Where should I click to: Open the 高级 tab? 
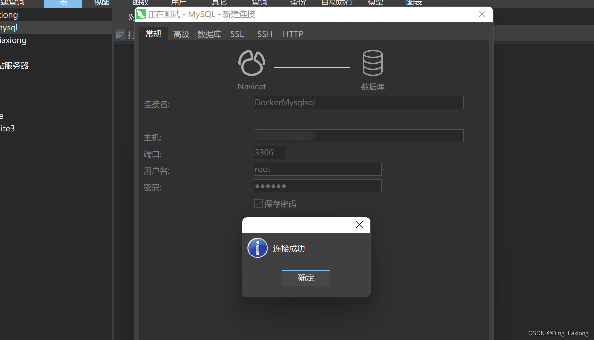(x=181, y=34)
